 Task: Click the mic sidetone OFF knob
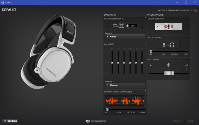[151, 51]
